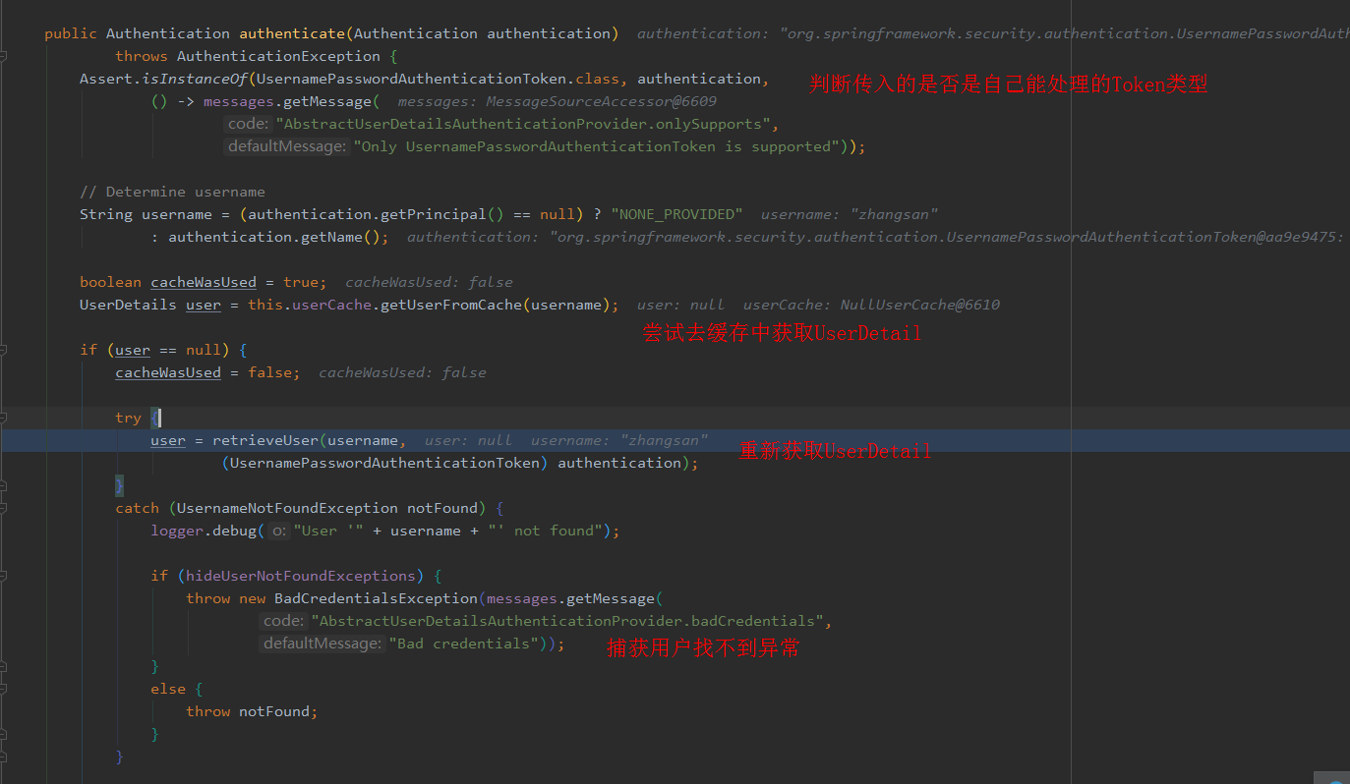
Task: Click 'notFound' in 'throw notFound;'
Action: coord(274,711)
